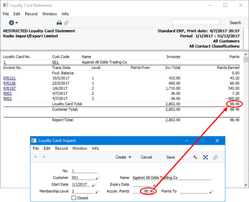Click into the report search text field
249x202 pixels.
point(196,22)
